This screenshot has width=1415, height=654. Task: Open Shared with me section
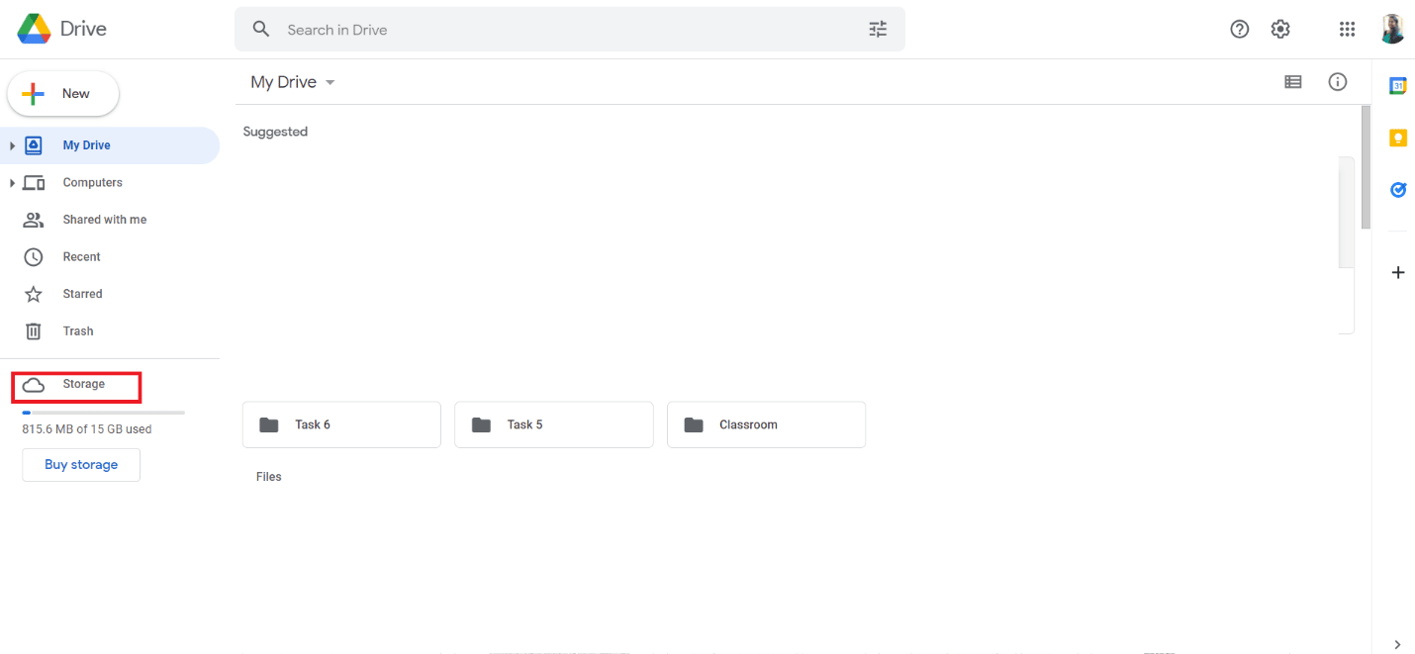coord(110,220)
